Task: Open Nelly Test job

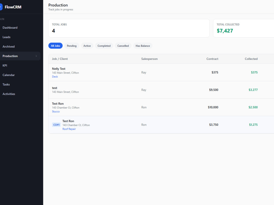Action: point(59,69)
